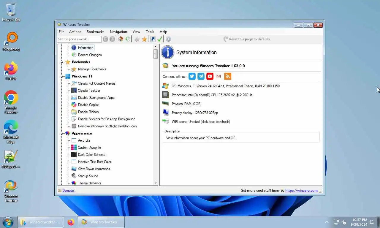Image resolution: width=380 pixels, height=228 pixels.
Task: Select Aero Lite in the tree
Action: (x=84, y=140)
